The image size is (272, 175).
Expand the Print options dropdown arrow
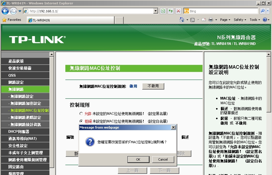tap(216, 20)
